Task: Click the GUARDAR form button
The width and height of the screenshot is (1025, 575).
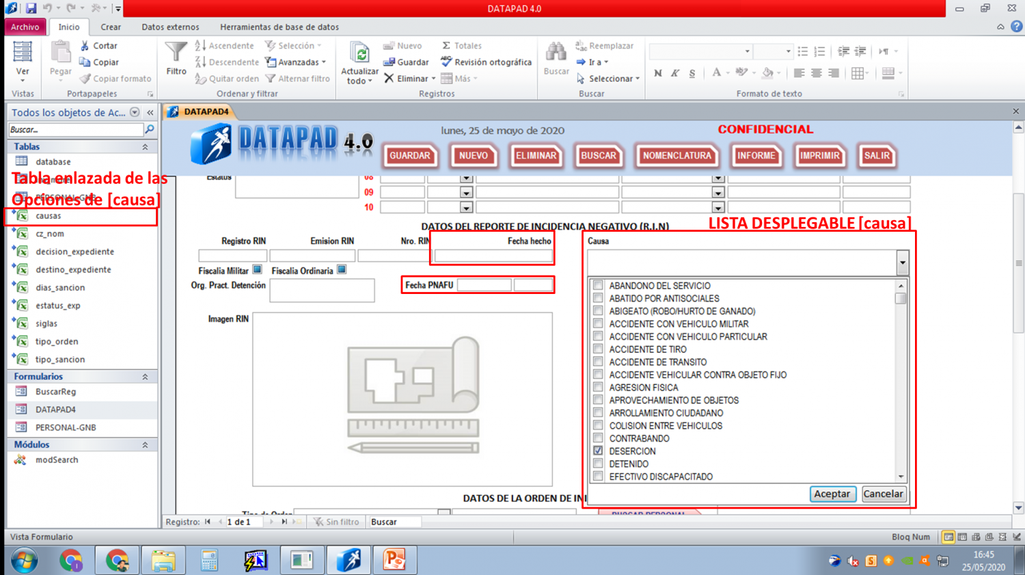Action: point(410,156)
